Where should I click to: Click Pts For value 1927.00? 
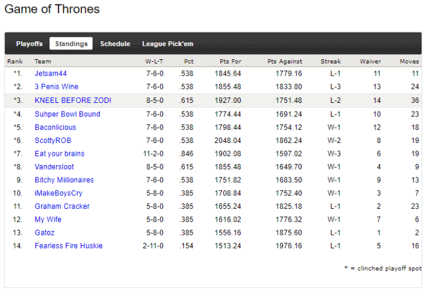(228, 100)
